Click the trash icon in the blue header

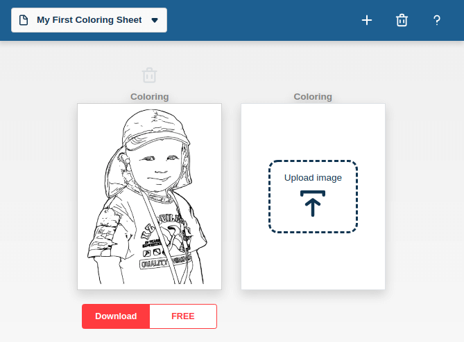(402, 20)
